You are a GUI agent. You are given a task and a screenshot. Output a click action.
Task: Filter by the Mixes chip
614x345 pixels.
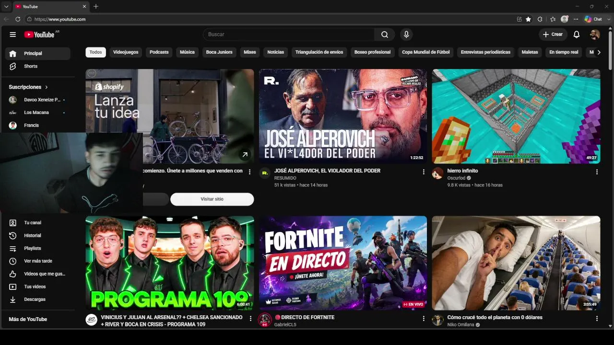tap(250, 52)
